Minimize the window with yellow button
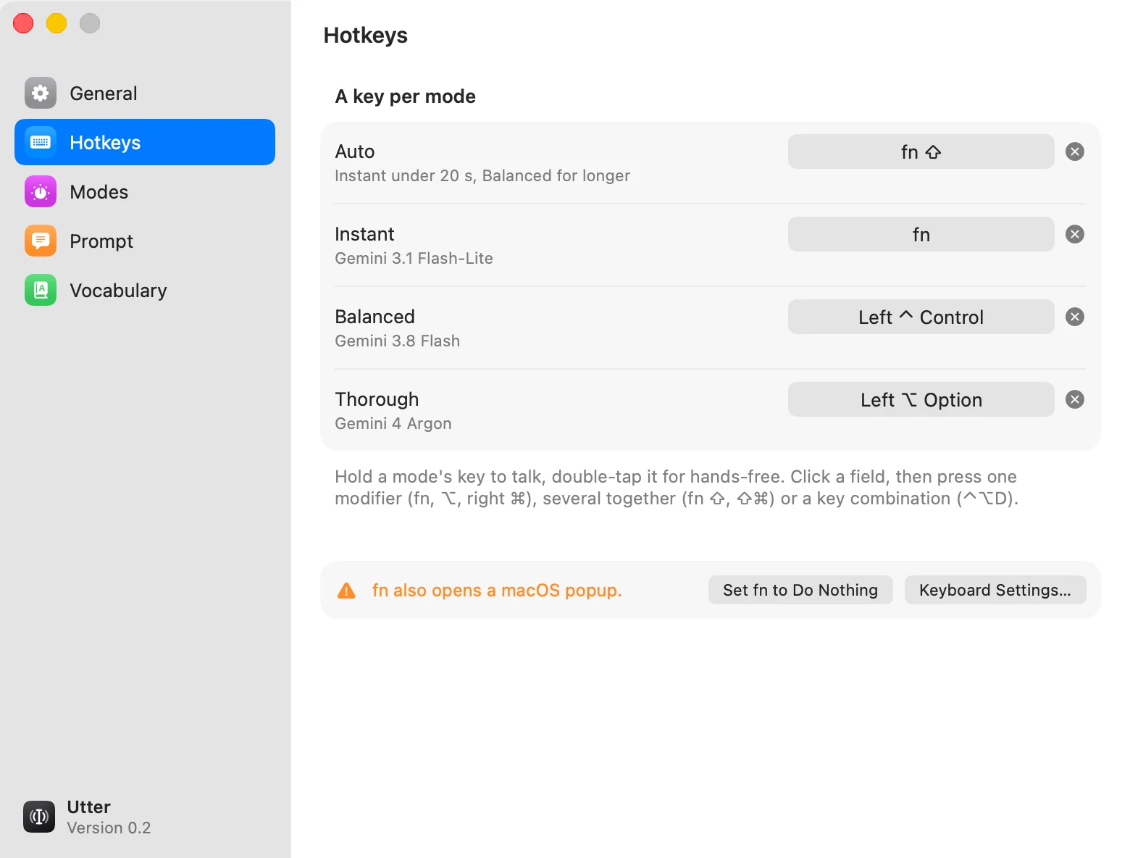 56,23
